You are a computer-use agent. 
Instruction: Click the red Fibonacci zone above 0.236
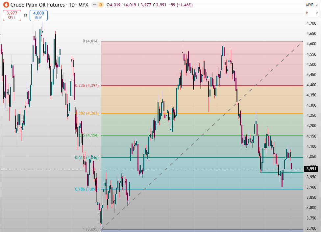pos(148,63)
